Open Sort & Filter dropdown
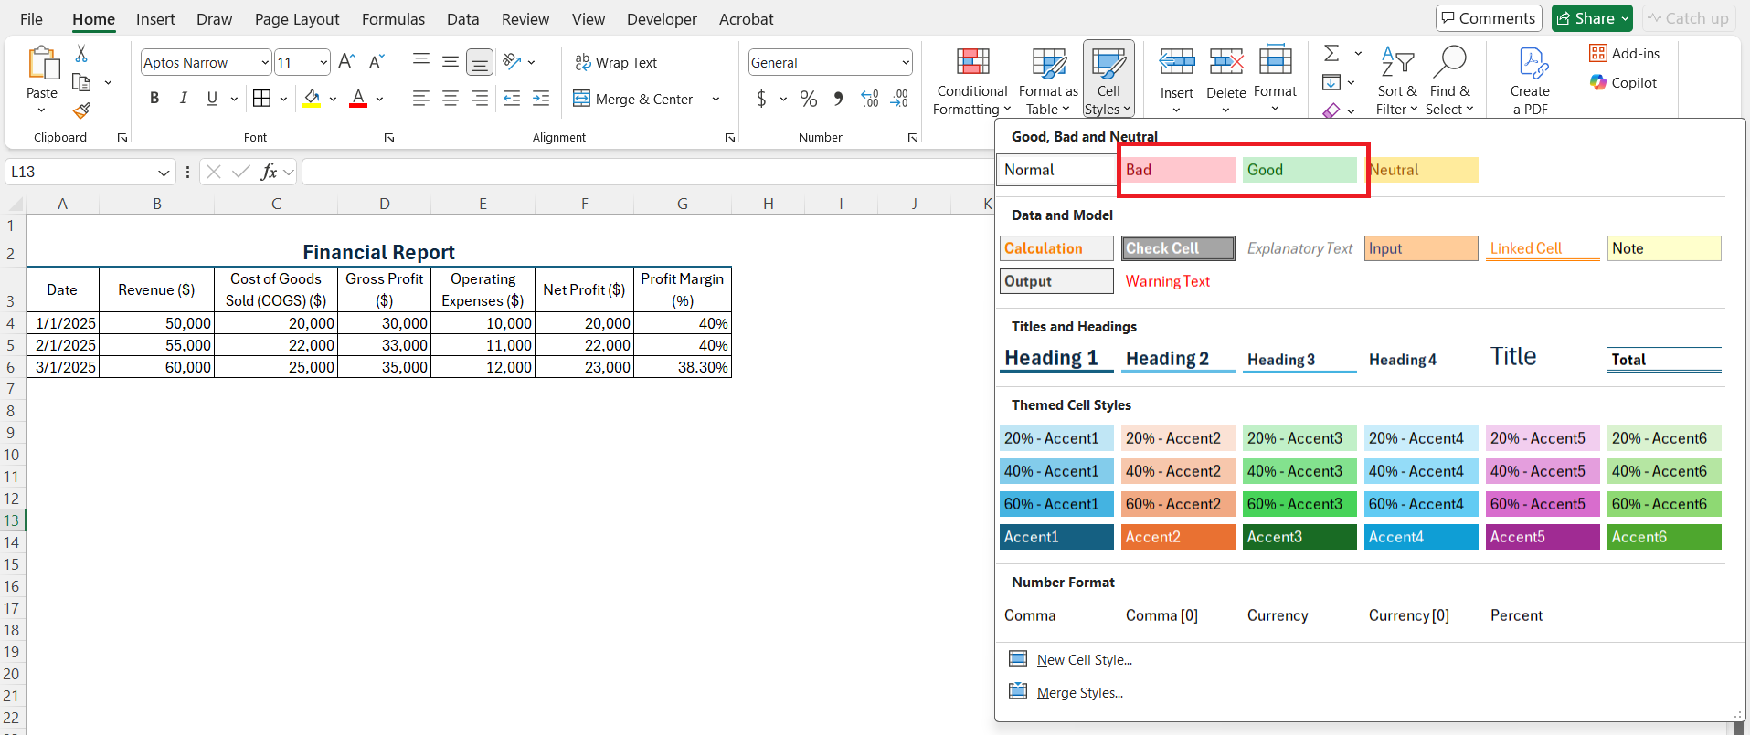This screenshot has height=735, width=1750. pyautogui.click(x=1396, y=82)
